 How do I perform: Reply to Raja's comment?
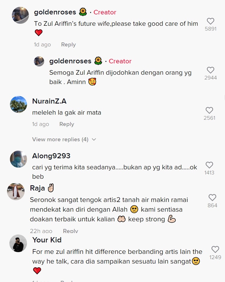[71, 231]
